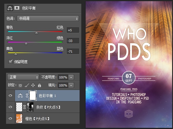Toggle lock image pixels brush icon

pyautogui.click(x=27, y=85)
